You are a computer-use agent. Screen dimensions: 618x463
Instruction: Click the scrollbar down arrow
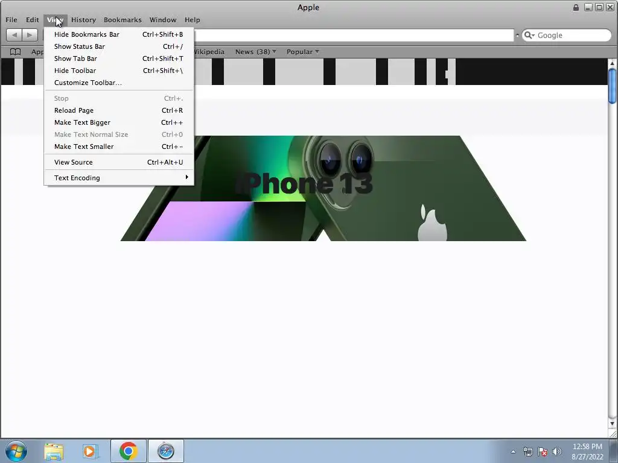(x=612, y=424)
